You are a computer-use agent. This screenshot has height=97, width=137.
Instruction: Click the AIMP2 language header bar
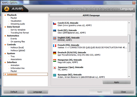click(91, 15)
